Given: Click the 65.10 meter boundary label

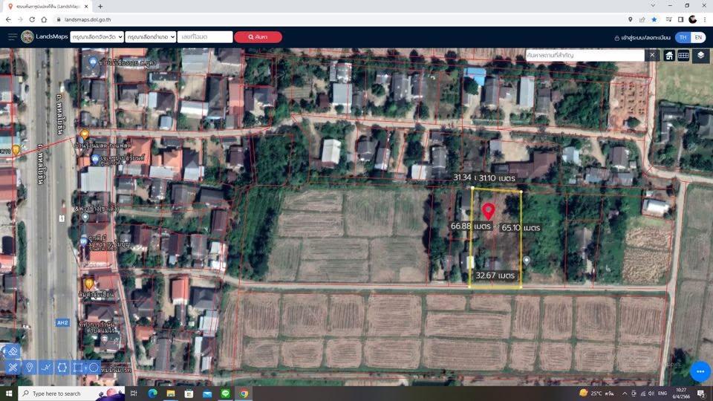Looking at the screenshot, I should tap(521, 228).
